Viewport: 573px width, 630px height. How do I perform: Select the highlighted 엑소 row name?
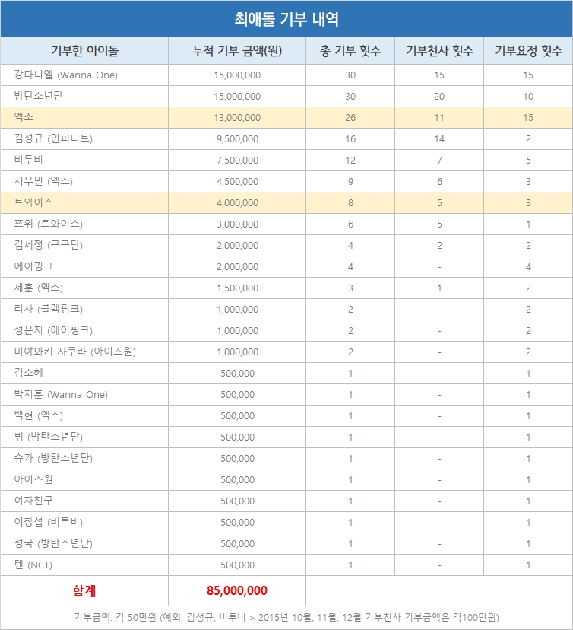point(24,118)
